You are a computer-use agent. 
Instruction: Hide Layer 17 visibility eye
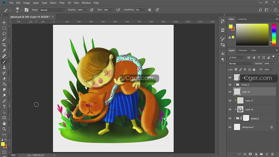(230, 101)
